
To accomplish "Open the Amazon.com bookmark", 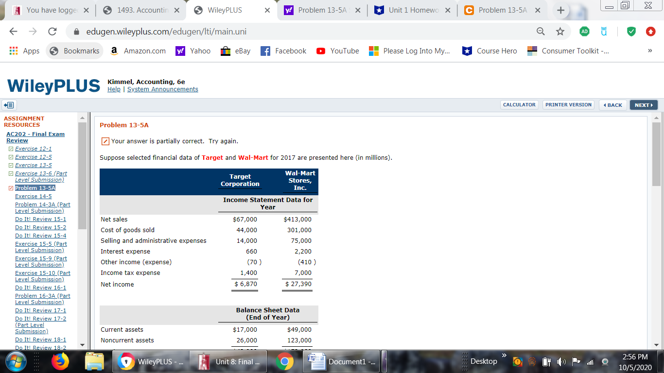I will tap(138, 51).
